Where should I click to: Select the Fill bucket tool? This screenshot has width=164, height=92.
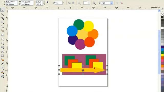[2, 72]
